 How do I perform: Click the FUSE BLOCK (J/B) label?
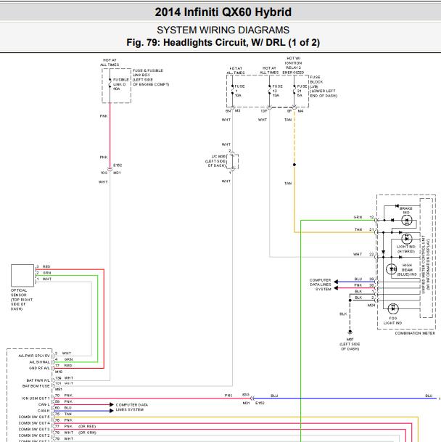[x=323, y=86]
